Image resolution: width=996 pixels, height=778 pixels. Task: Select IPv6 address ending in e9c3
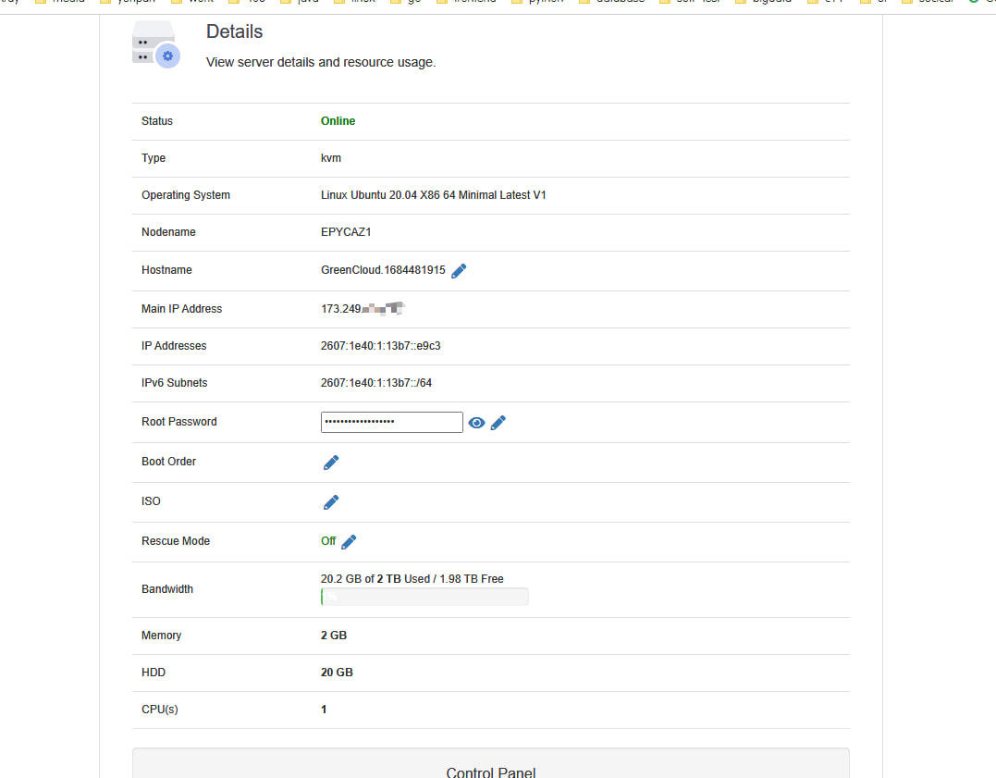(x=380, y=346)
